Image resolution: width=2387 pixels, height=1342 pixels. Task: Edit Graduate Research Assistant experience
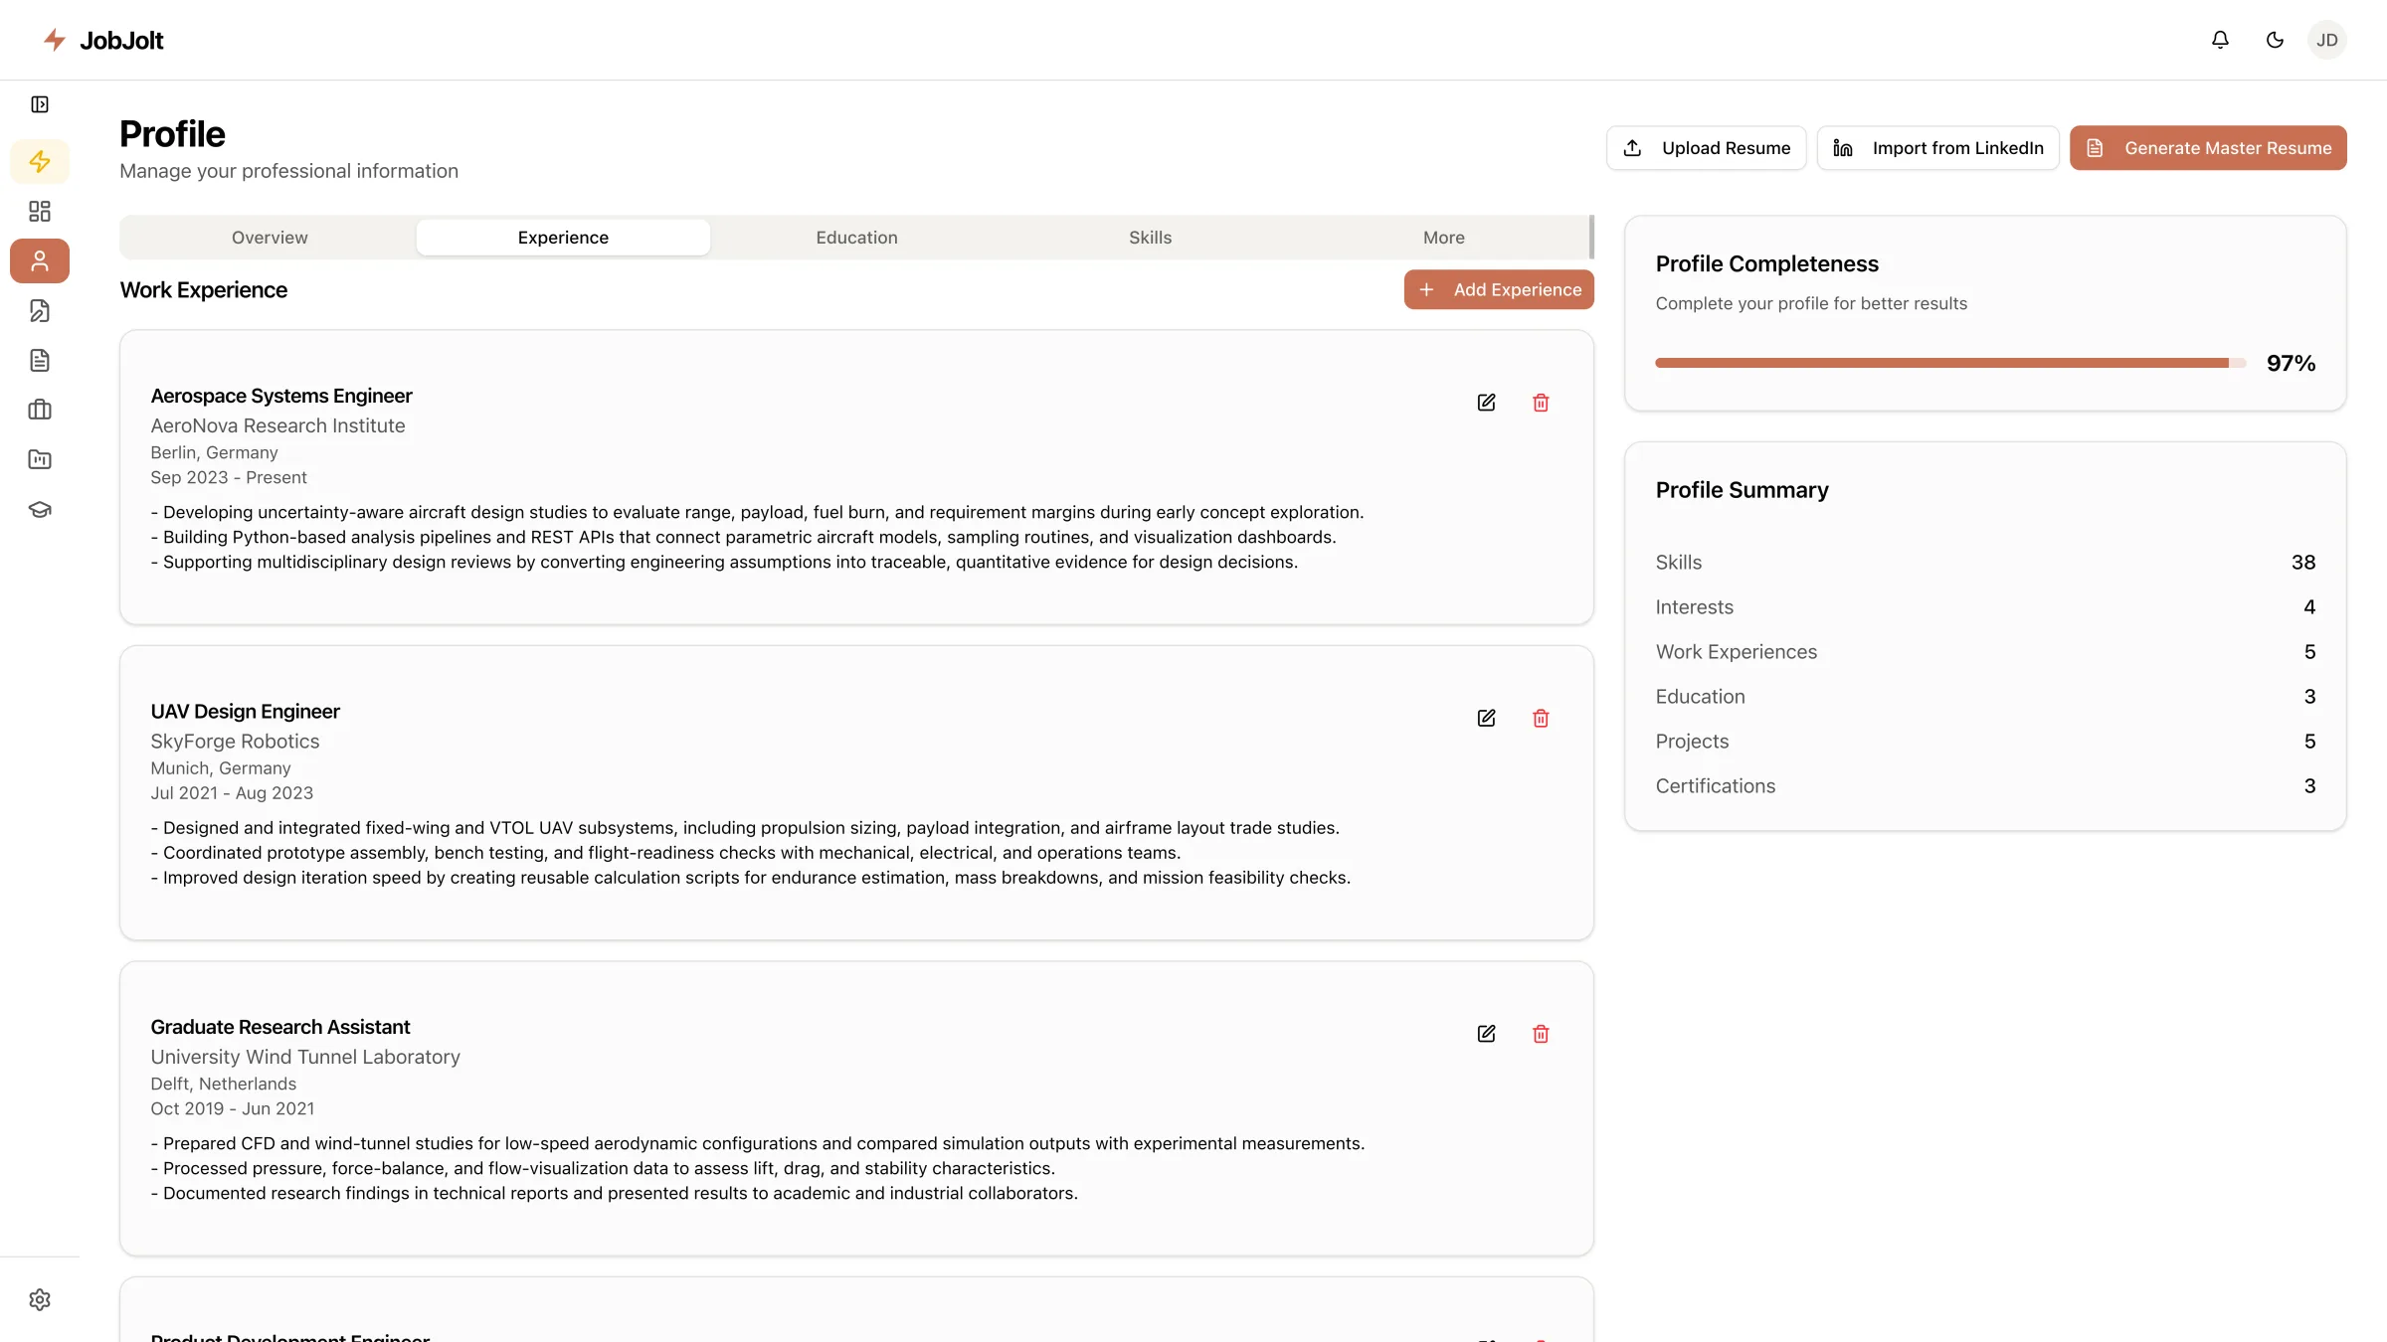point(1486,1034)
